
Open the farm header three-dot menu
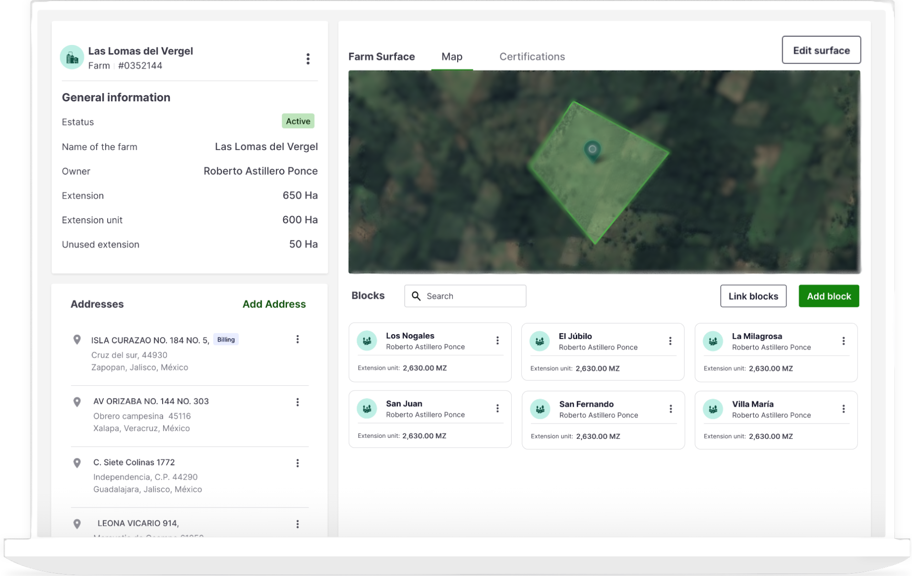click(x=308, y=59)
